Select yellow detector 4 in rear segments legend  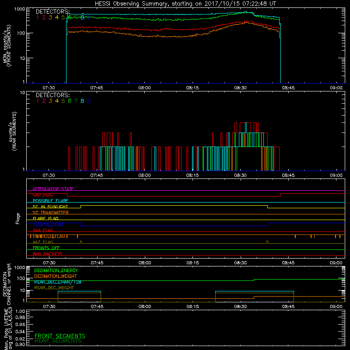click(57, 101)
